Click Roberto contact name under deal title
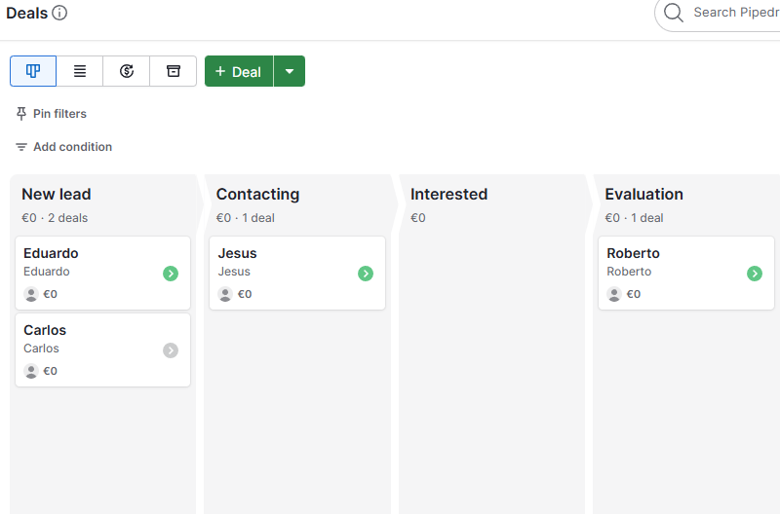 click(x=629, y=272)
